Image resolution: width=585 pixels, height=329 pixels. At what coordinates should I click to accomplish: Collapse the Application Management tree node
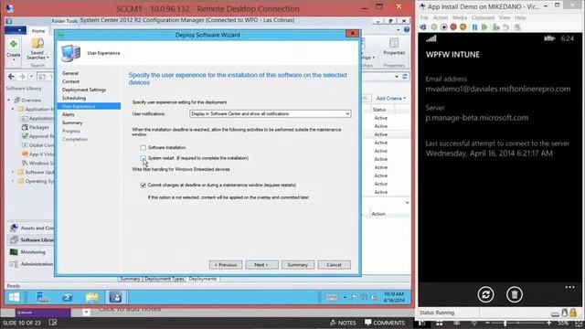point(13,109)
